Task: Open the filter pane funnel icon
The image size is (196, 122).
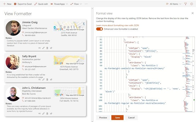Action: coord(186,4)
